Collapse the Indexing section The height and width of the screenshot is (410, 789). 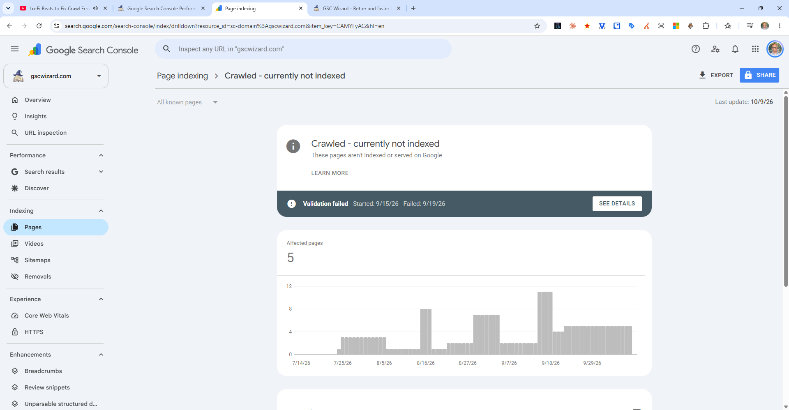(101, 211)
